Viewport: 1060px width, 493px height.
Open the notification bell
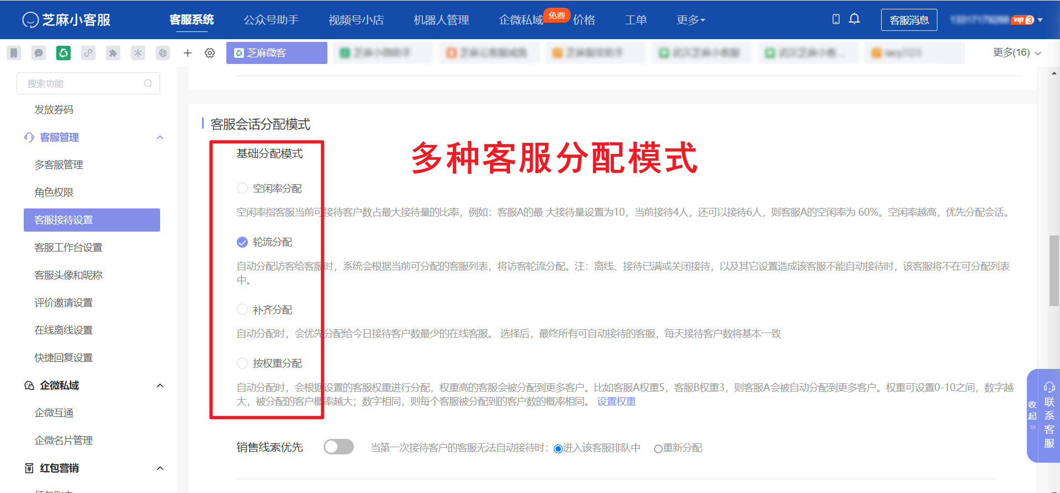pos(854,19)
